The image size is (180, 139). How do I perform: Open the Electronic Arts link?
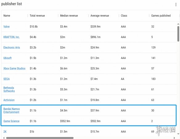pos(12,48)
